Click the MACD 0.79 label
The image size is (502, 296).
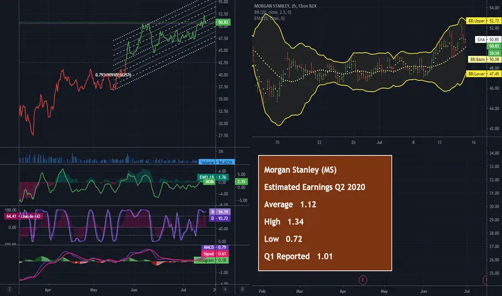tap(215, 248)
